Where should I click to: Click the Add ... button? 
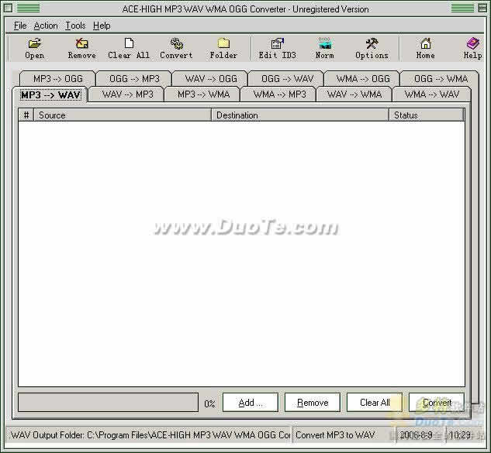[x=251, y=403]
